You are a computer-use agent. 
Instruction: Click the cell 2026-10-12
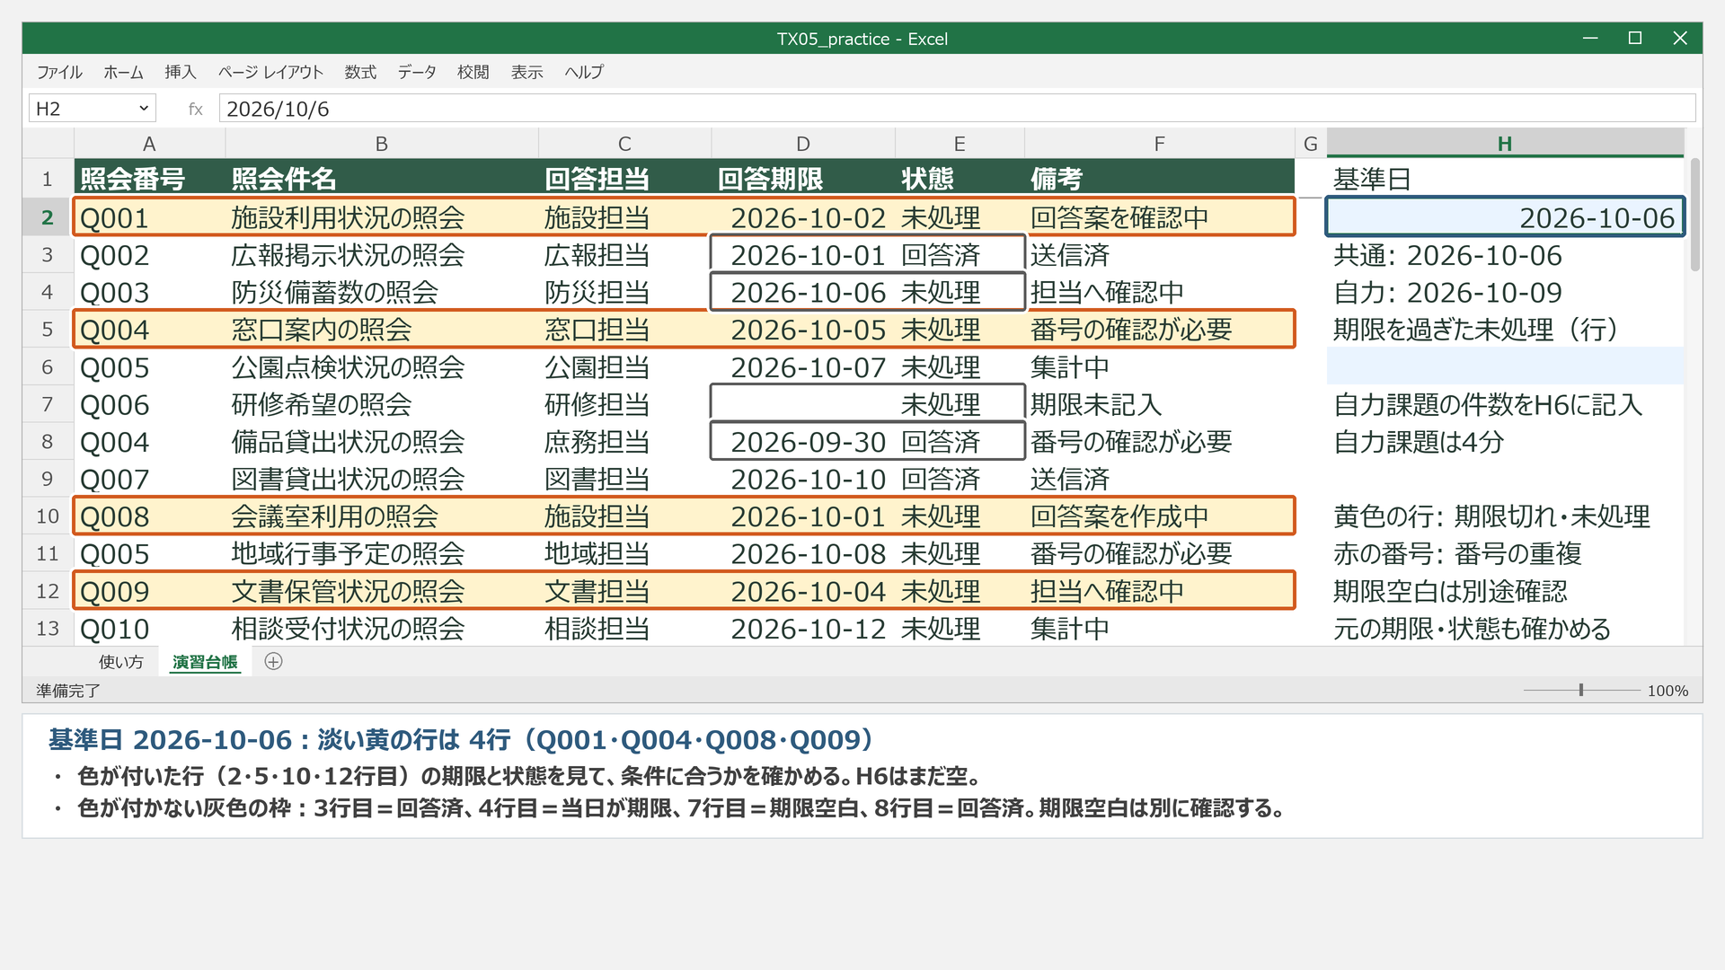click(803, 628)
